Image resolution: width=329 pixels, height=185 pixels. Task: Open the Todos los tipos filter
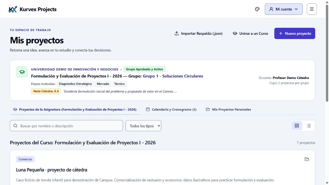[144, 126]
